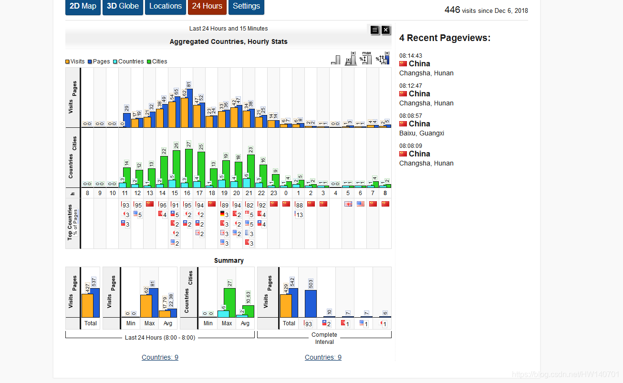Image resolution: width=623 pixels, height=383 pixels.
Task: Close the hourly stats panel with X
Action: [x=386, y=30]
